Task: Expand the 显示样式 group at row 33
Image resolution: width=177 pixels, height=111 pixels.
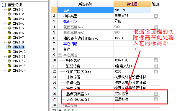Action: pyautogui.click(x=60, y=110)
